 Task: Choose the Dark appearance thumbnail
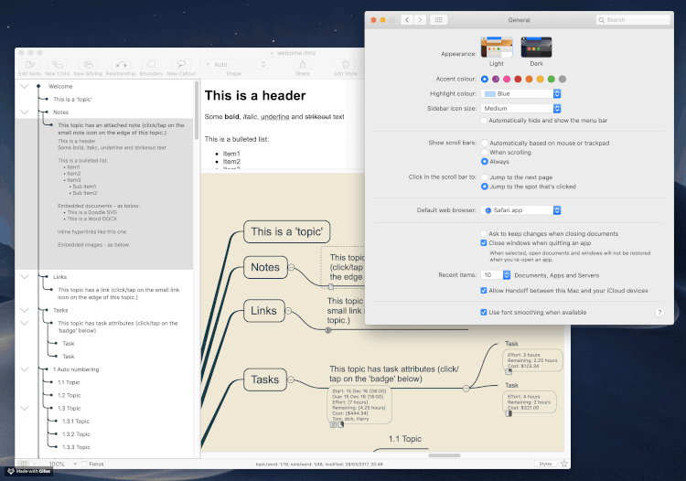click(536, 48)
